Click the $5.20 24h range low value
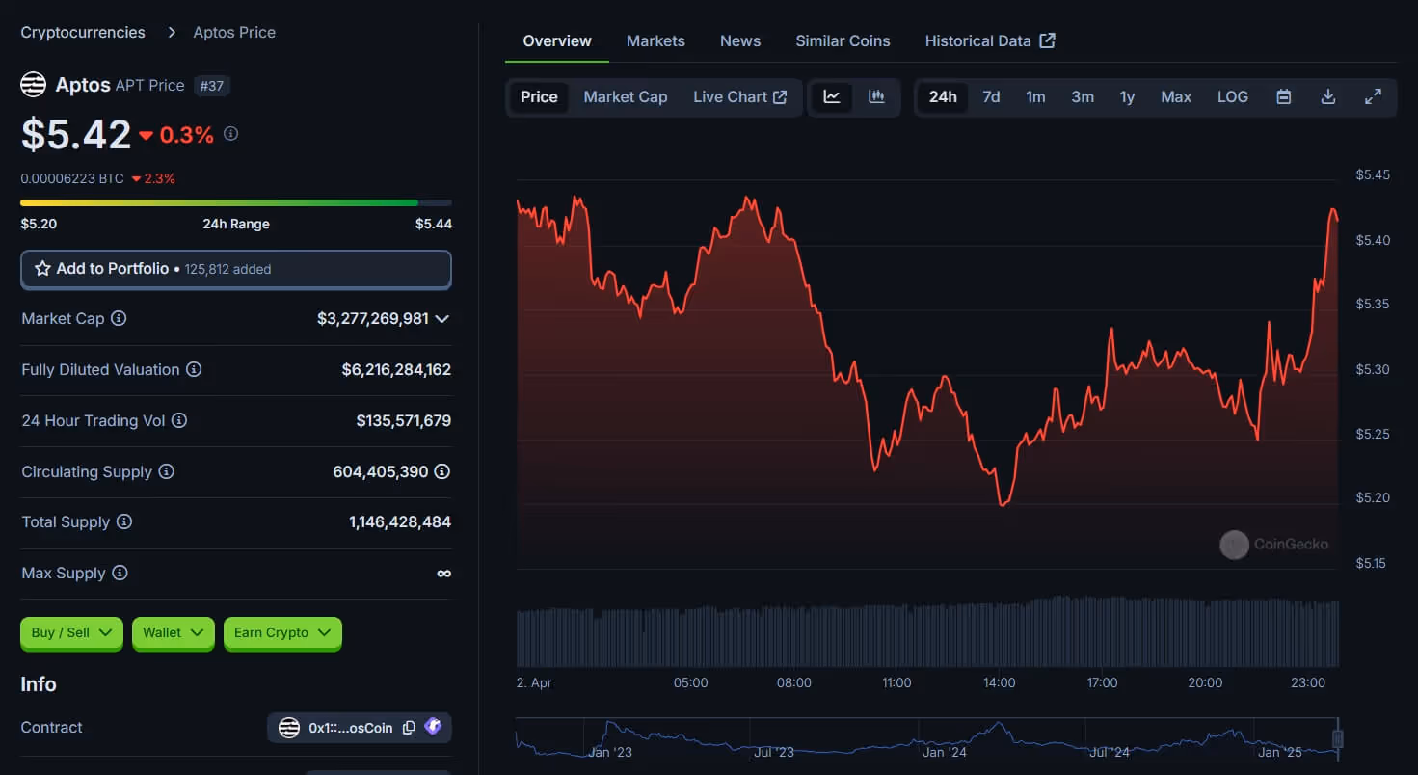Viewport: 1418px width, 775px height. point(39,224)
